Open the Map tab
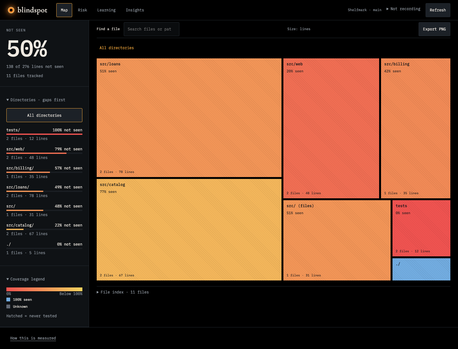Viewport: 458px width, 349px height. tap(64, 10)
